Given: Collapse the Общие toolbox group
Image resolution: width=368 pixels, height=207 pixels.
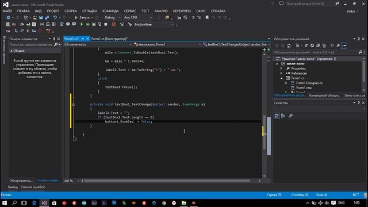Looking at the screenshot, I should point(11,51).
